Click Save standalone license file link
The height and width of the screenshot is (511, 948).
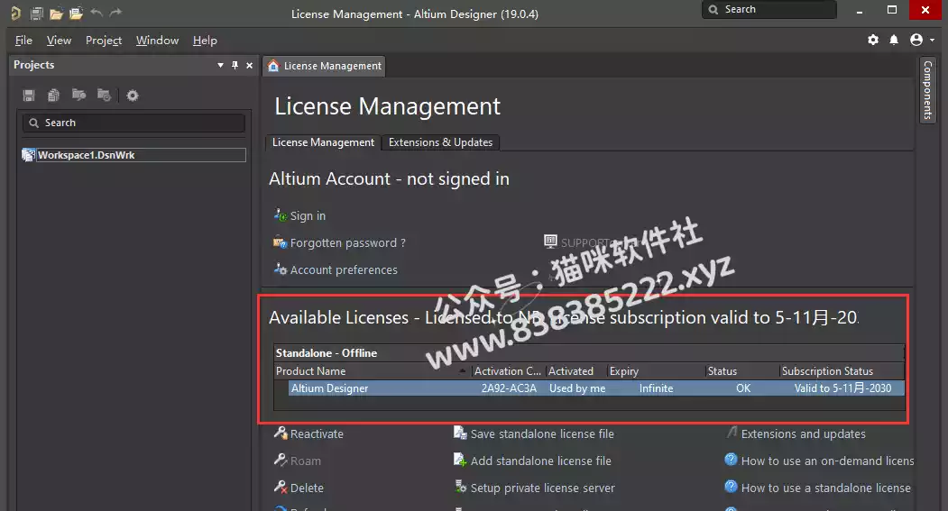(x=542, y=433)
